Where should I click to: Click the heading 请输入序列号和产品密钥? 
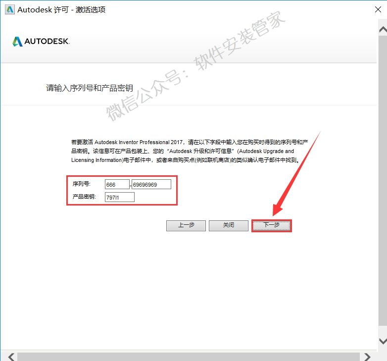pyautogui.click(x=90, y=88)
